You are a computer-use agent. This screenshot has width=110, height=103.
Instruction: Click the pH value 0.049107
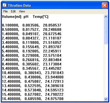(31, 34)
